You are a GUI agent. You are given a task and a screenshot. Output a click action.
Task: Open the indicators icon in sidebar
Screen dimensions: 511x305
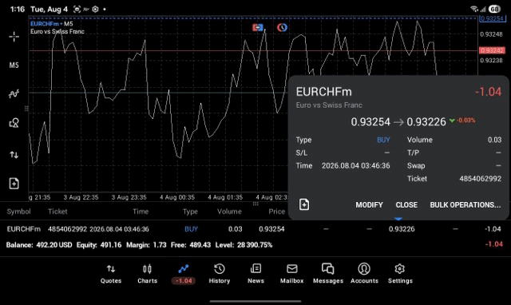tap(14, 94)
